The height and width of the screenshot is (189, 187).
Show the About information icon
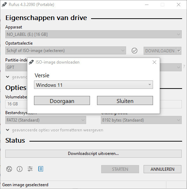click(20, 169)
